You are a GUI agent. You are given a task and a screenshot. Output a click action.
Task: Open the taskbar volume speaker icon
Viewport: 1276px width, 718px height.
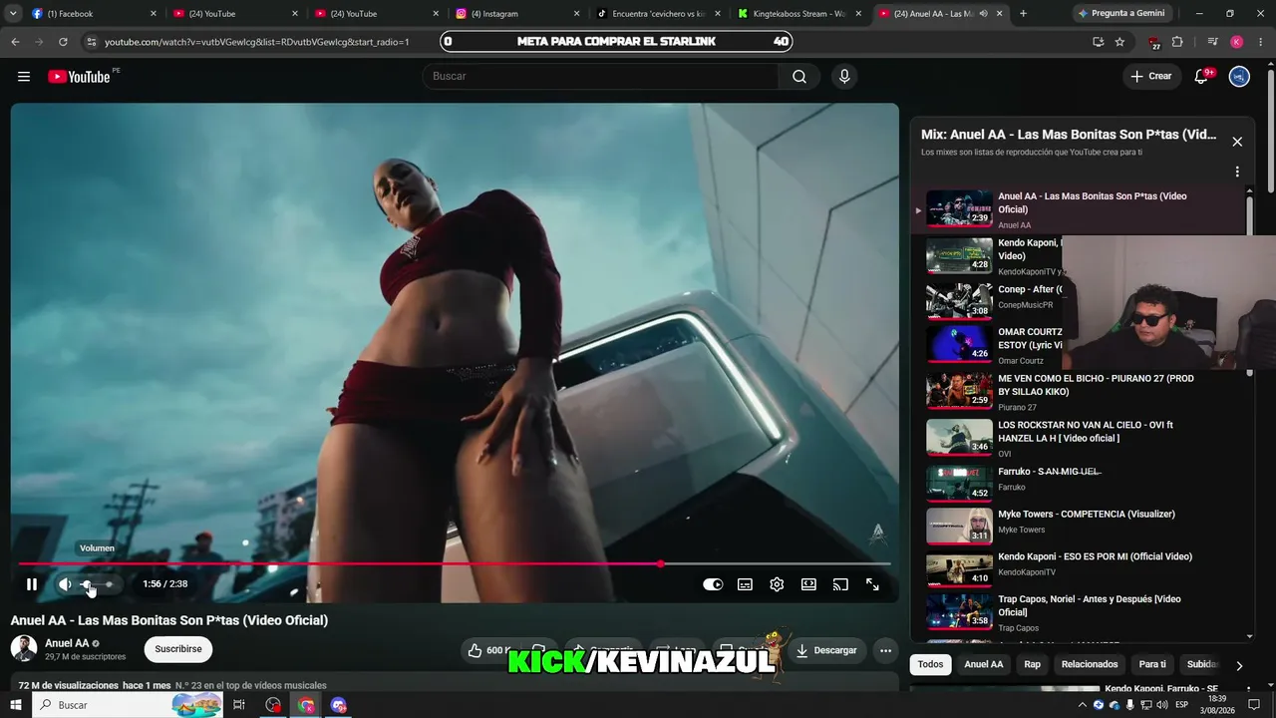click(x=1161, y=705)
